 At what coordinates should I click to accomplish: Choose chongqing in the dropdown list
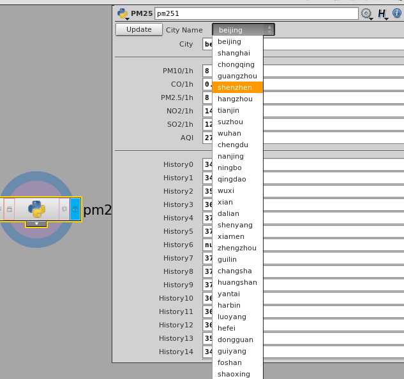(x=237, y=64)
